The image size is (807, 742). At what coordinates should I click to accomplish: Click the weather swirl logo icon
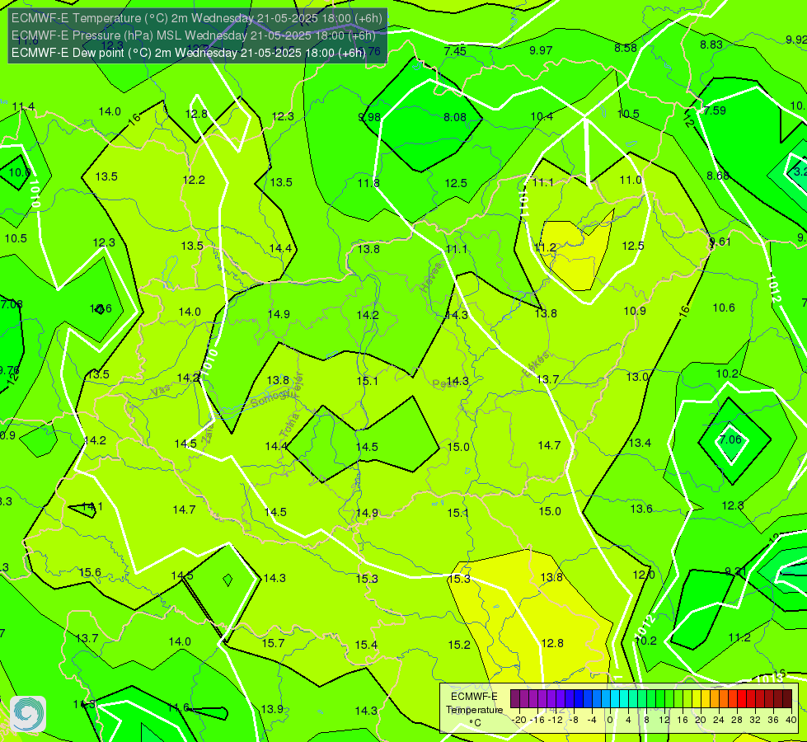[28, 714]
